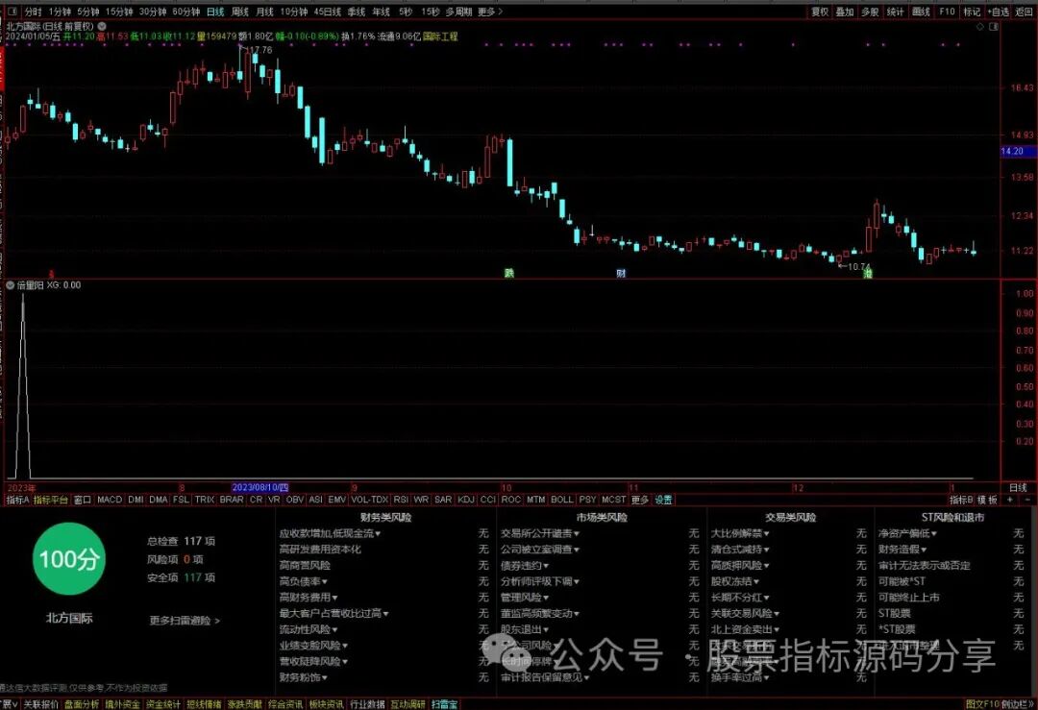This screenshot has height=710, width=1038.
Task: Click the 返回 back button
Action: (1024, 12)
